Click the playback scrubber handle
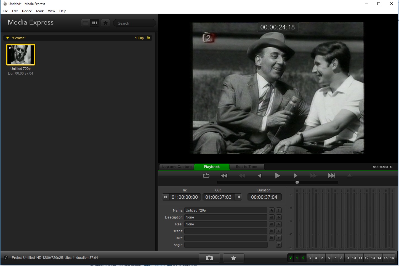 (297, 182)
